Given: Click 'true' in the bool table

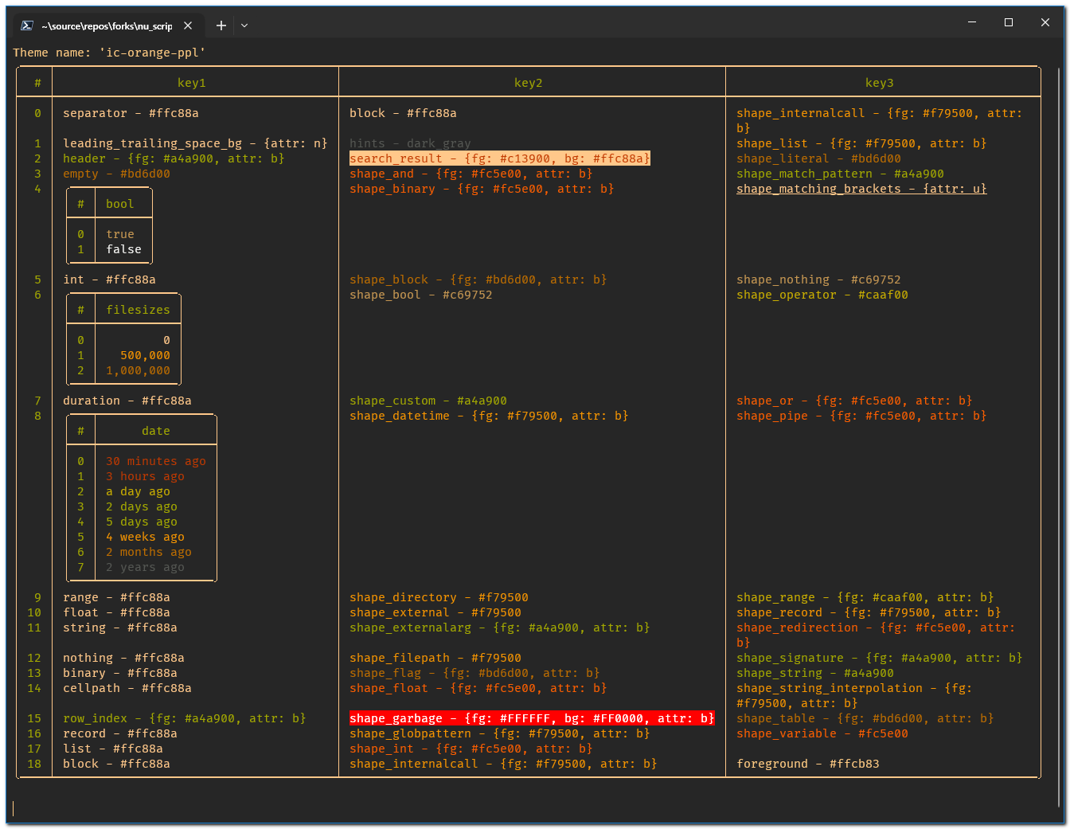Looking at the screenshot, I should 120,234.
